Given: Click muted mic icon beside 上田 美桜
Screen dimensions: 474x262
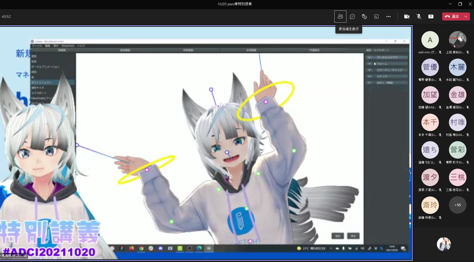Looking at the screenshot, I should tap(468, 52).
